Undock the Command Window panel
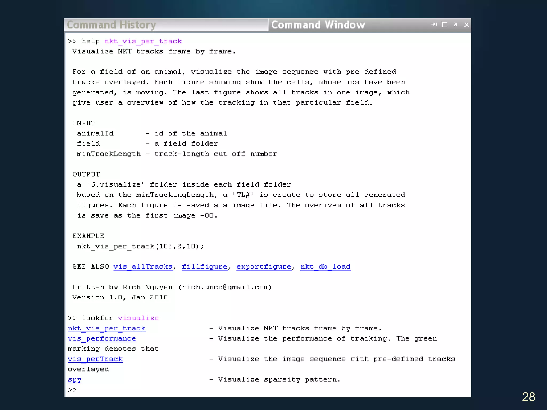The height and width of the screenshot is (410, 547). [x=456, y=25]
